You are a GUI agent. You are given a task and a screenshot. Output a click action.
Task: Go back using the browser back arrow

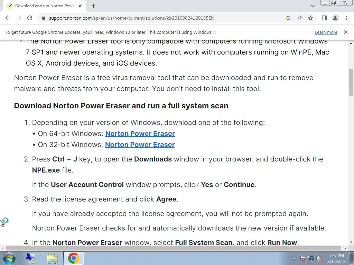(8, 18)
